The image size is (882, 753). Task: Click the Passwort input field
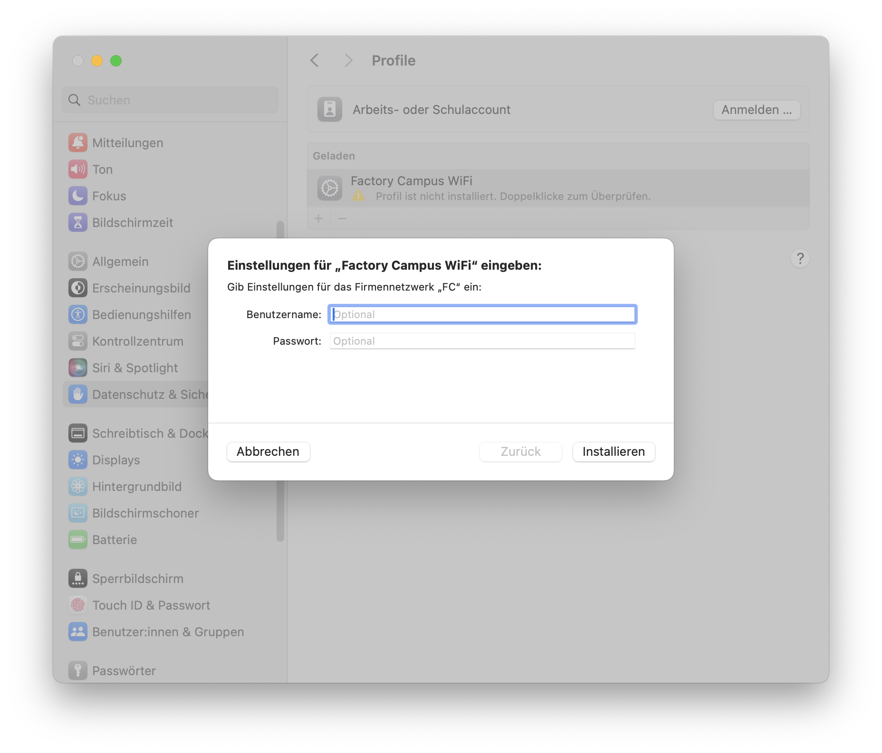pos(482,341)
